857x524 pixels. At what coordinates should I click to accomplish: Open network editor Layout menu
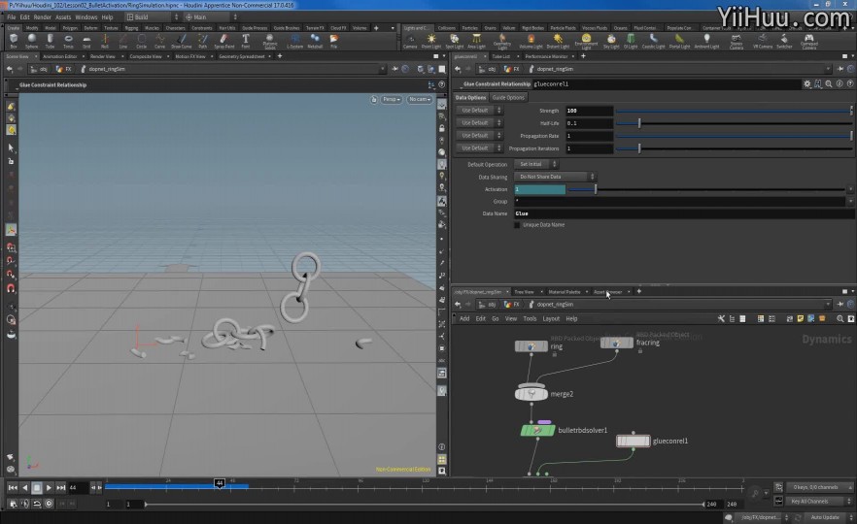click(550, 318)
